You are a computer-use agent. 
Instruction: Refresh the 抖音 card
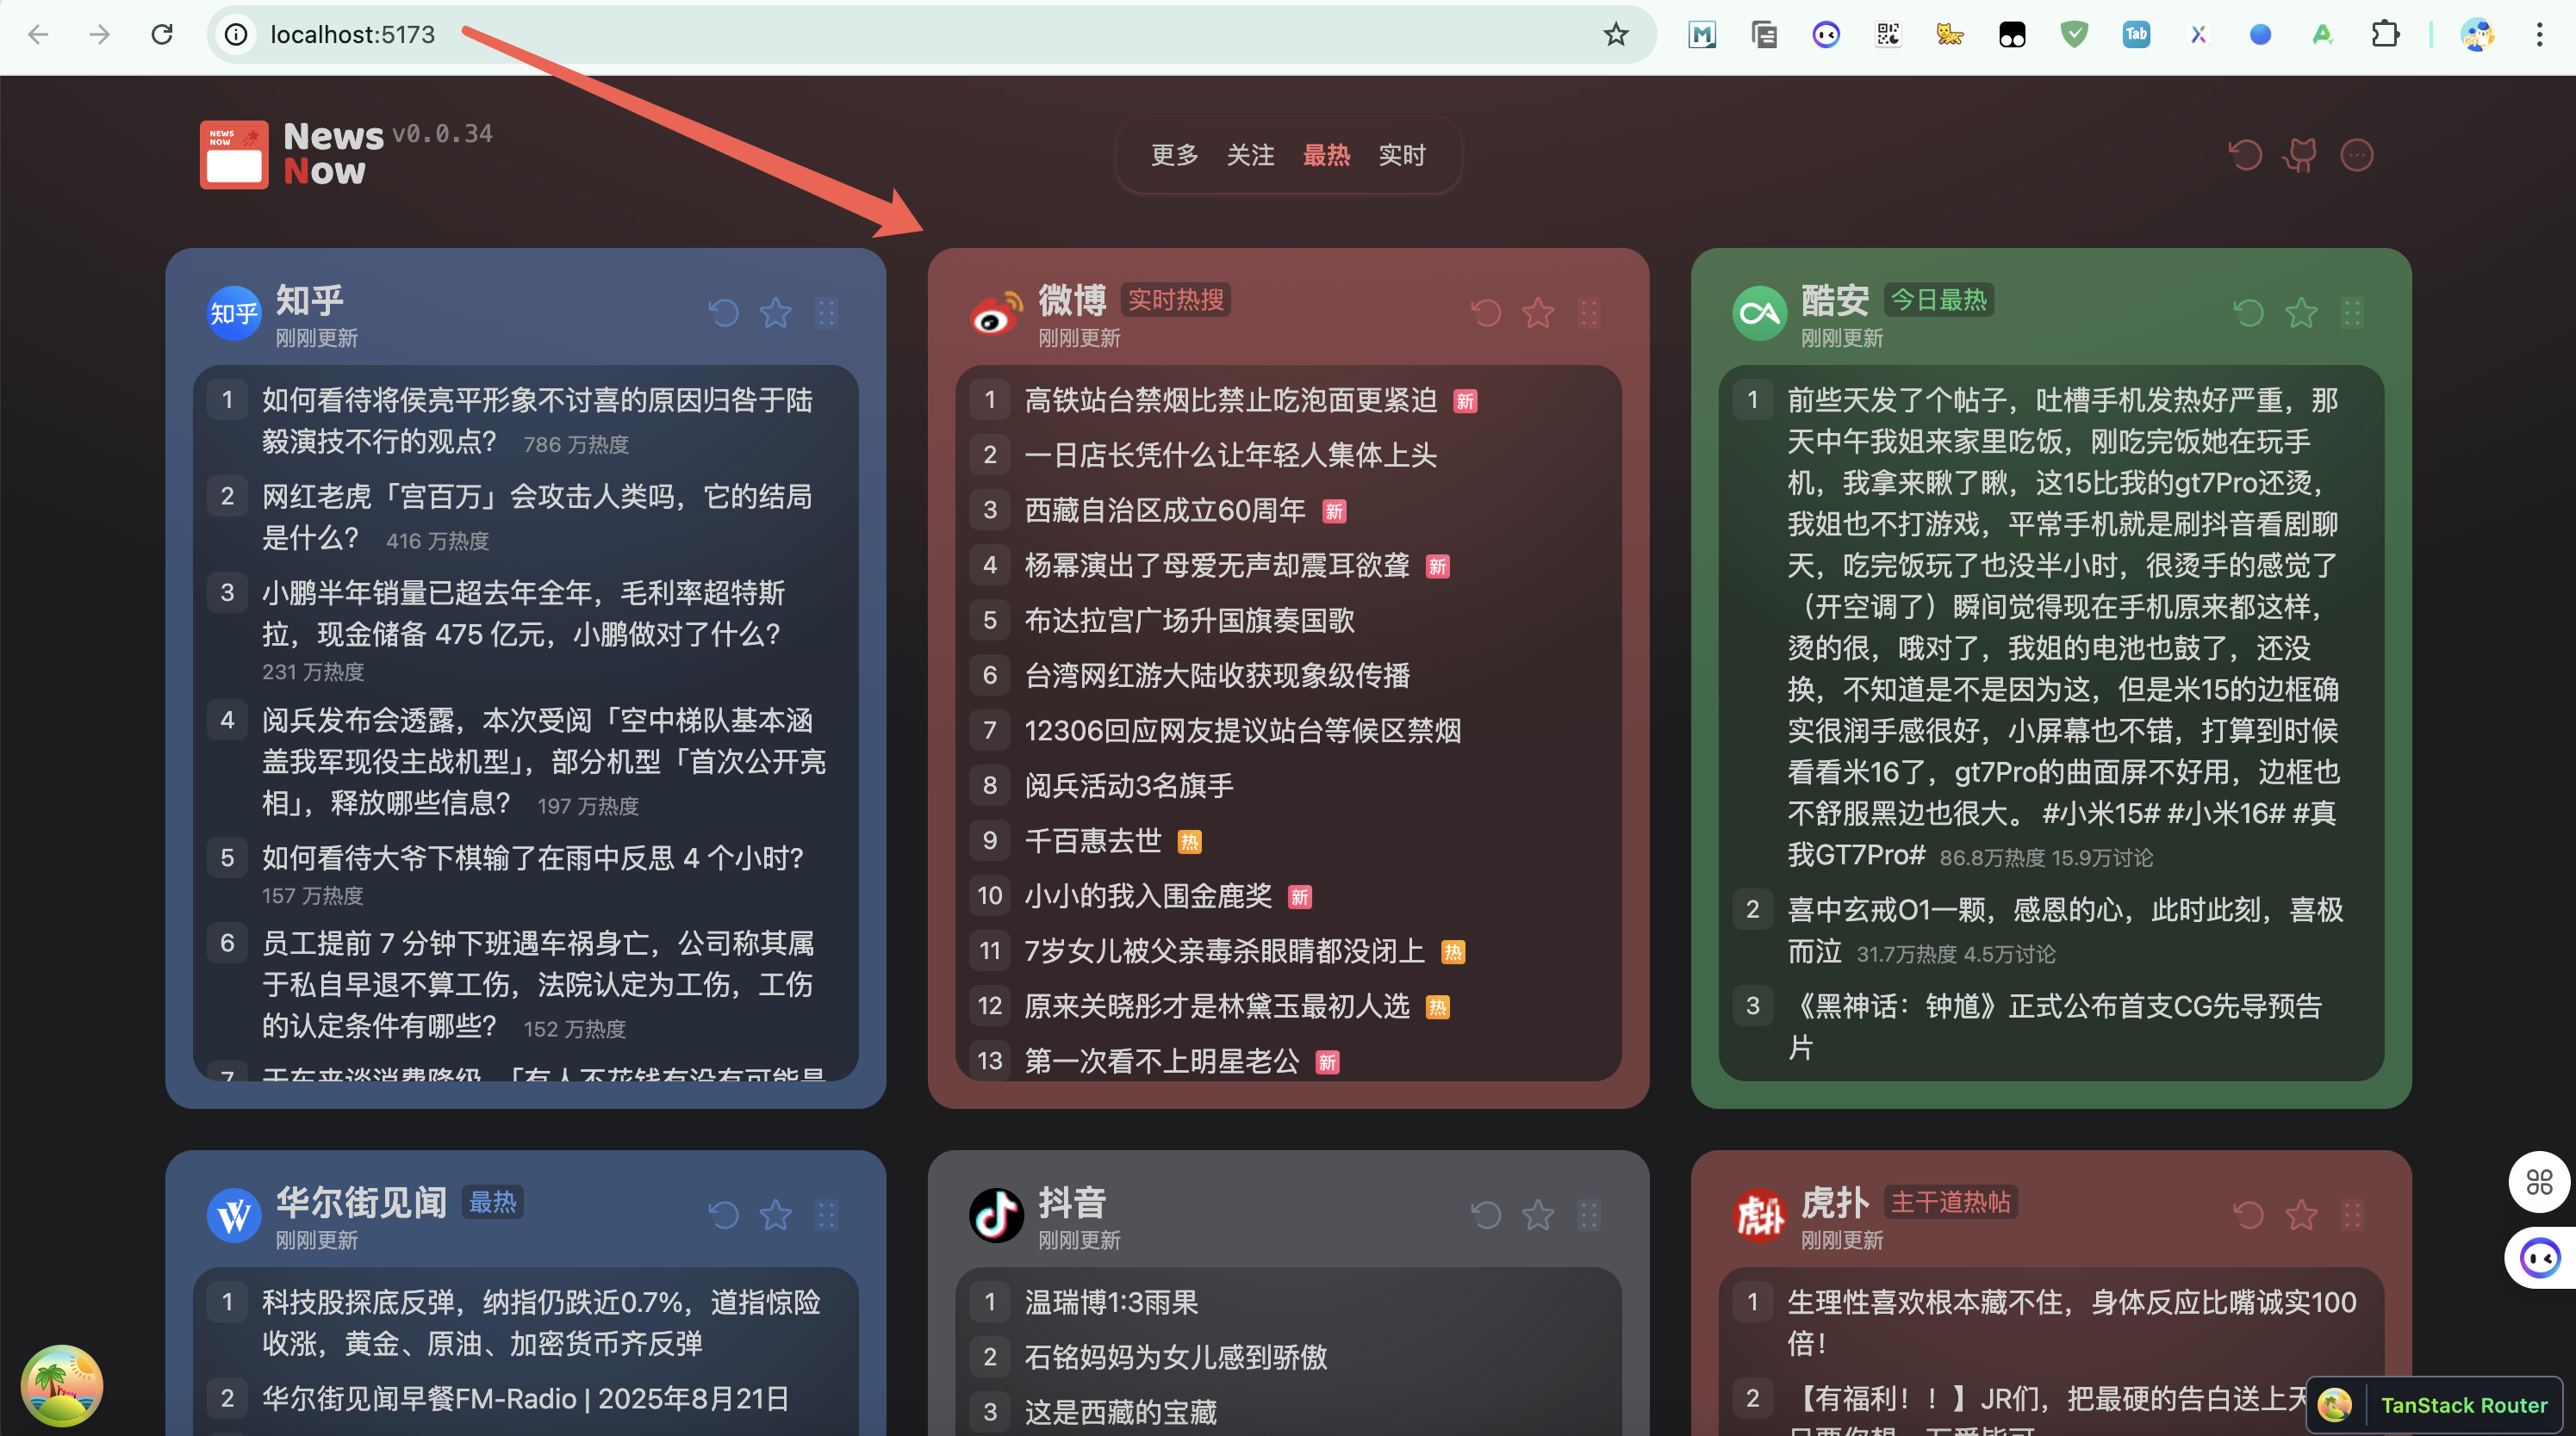1486,1215
